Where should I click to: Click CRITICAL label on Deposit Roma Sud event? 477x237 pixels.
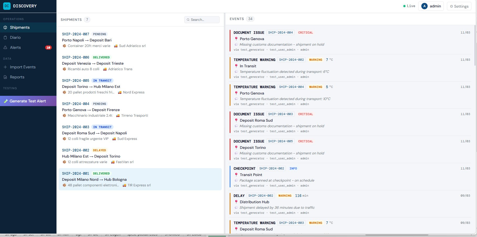point(305,114)
